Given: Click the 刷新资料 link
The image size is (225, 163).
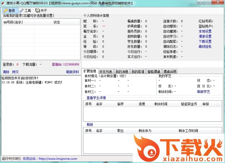Looking at the screenshot, I should tap(73, 72).
